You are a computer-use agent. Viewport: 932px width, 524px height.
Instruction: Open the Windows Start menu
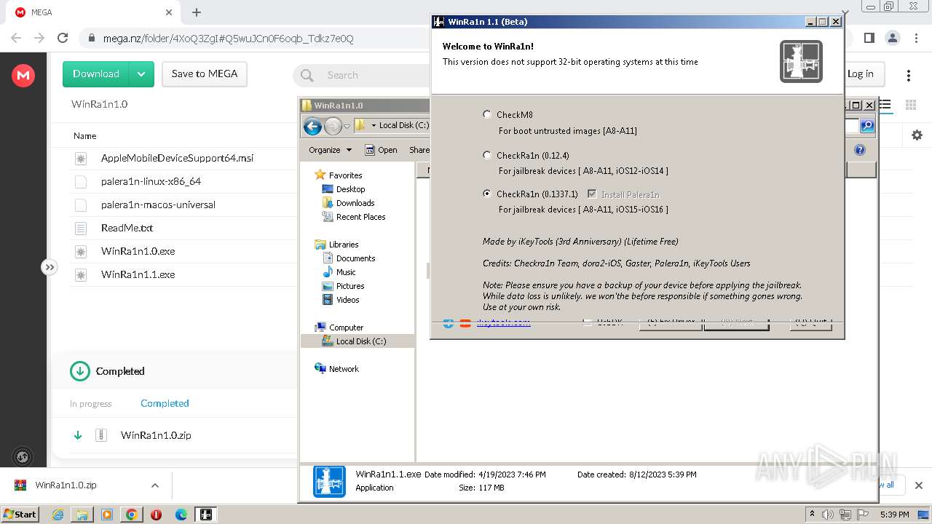pos(20,515)
